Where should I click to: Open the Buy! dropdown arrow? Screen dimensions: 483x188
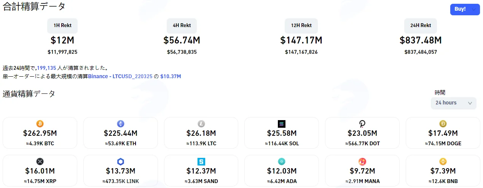[x=474, y=9]
